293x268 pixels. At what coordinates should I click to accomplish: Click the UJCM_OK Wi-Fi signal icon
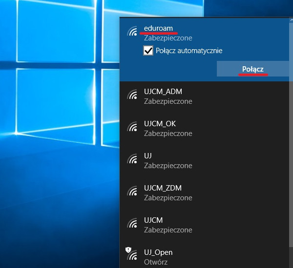coord(132,127)
